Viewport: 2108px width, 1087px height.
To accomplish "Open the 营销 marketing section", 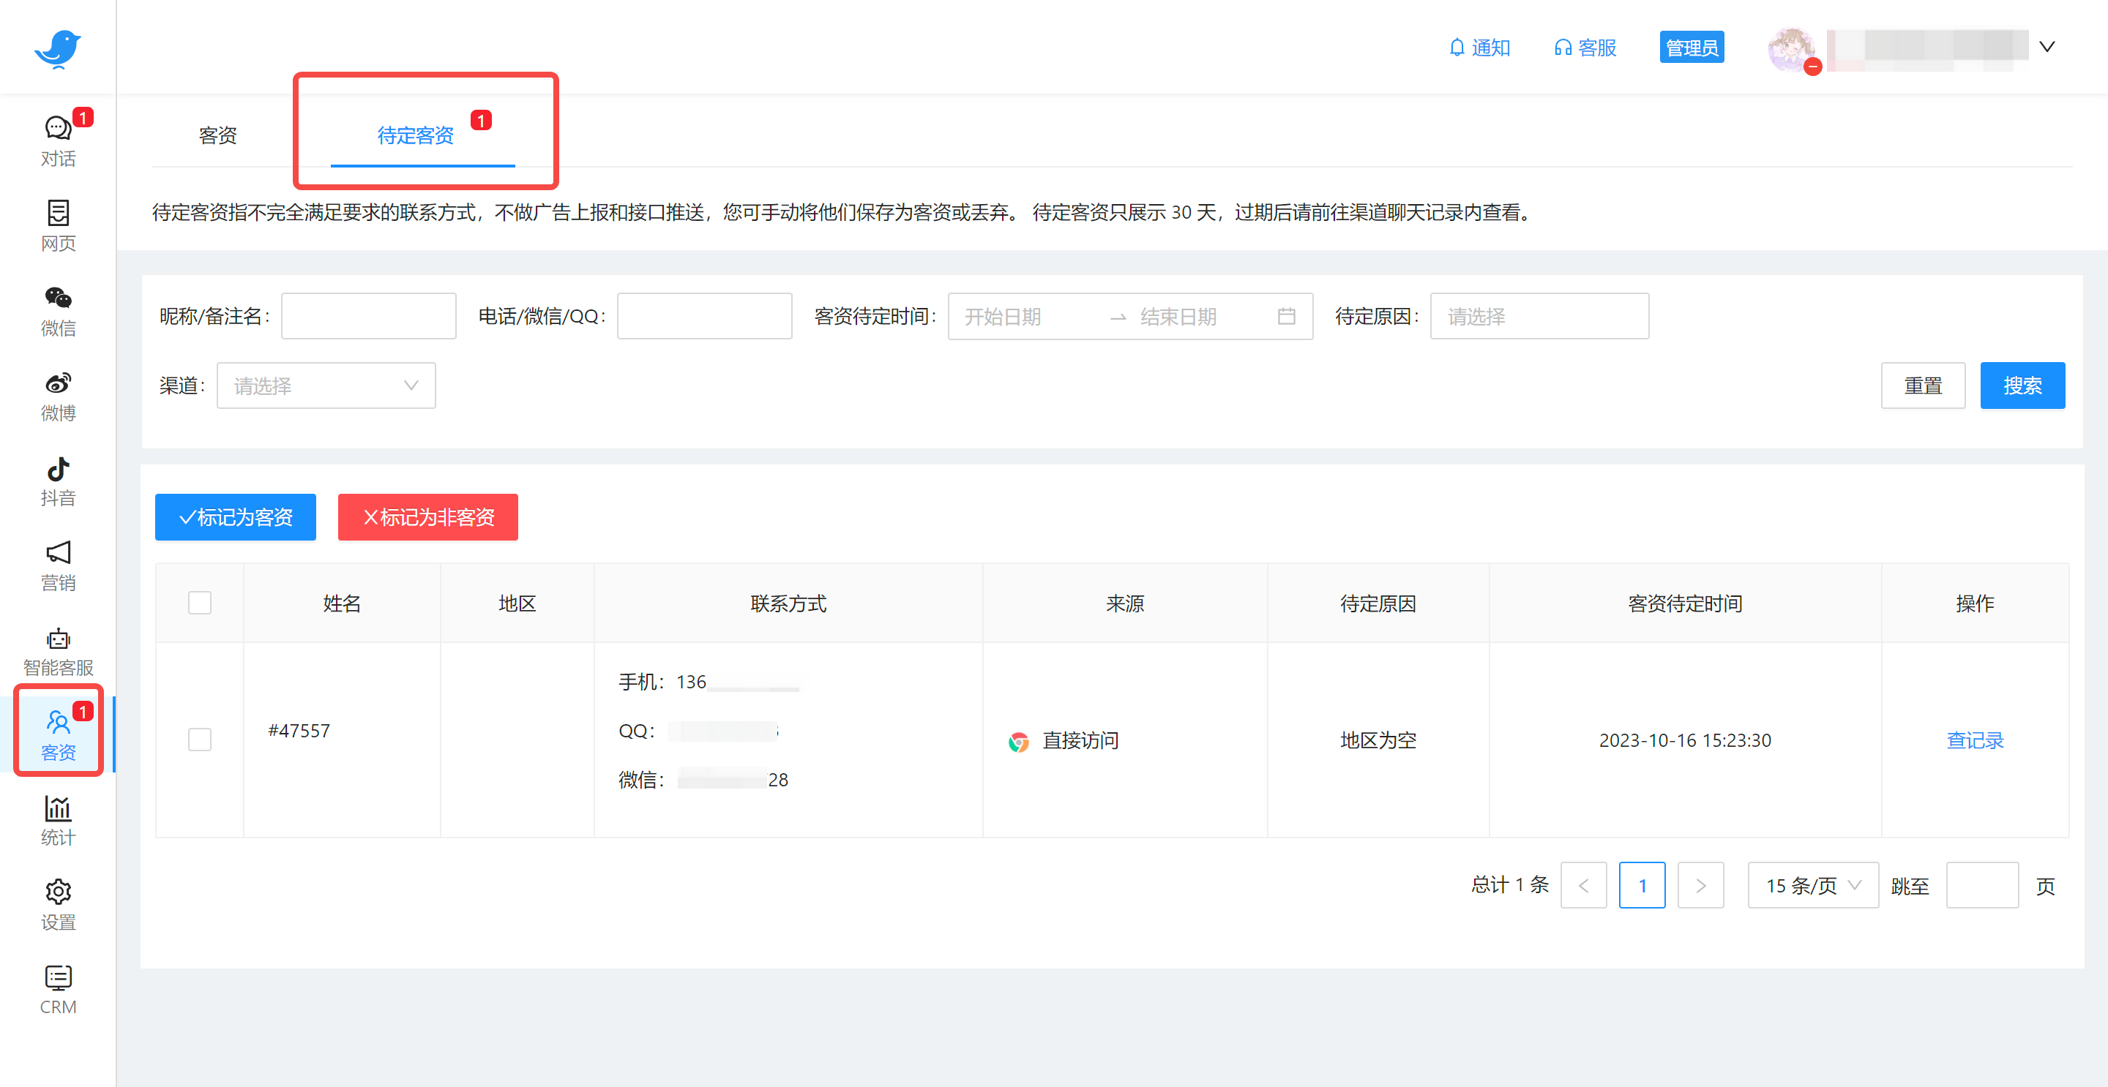I will [x=57, y=565].
